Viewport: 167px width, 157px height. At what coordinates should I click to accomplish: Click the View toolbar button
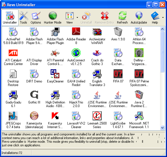pos(70,18)
